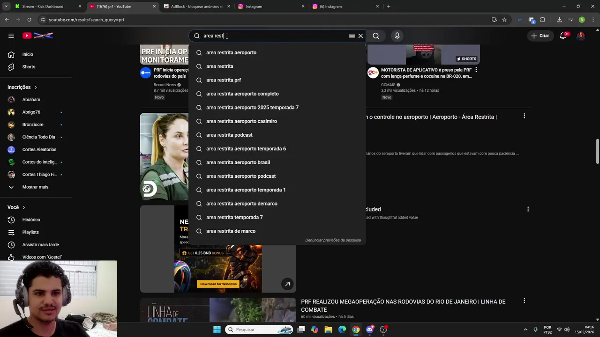Switch to AdBlock tab

pos(197,7)
